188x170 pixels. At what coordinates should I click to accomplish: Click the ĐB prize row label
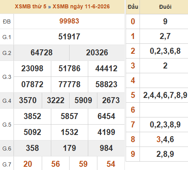tap(7, 21)
